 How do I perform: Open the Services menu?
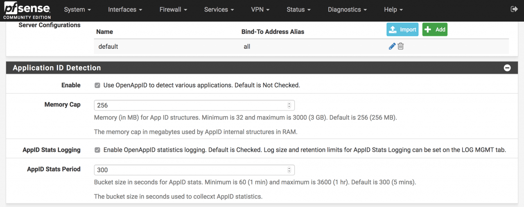pyautogui.click(x=219, y=9)
